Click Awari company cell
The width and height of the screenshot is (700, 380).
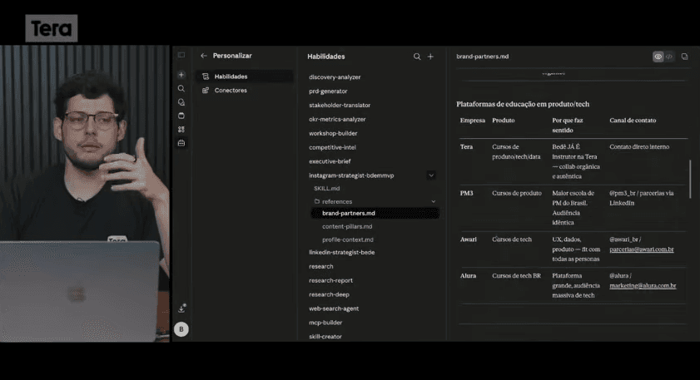point(469,239)
